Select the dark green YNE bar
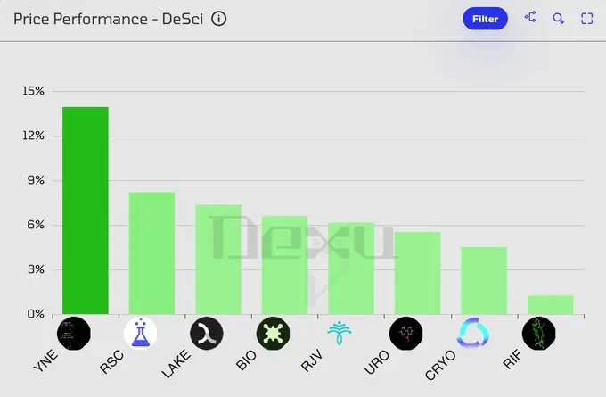Image resolution: width=606 pixels, height=397 pixels. 86,211
